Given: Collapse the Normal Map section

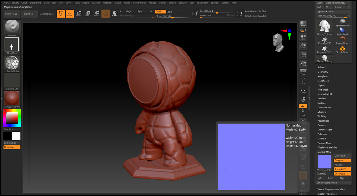Looking at the screenshot, I should click(324, 152).
